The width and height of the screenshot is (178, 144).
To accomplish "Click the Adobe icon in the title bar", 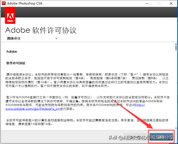I will (4, 3).
